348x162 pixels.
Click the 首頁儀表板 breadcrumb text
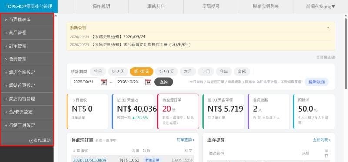325,57
